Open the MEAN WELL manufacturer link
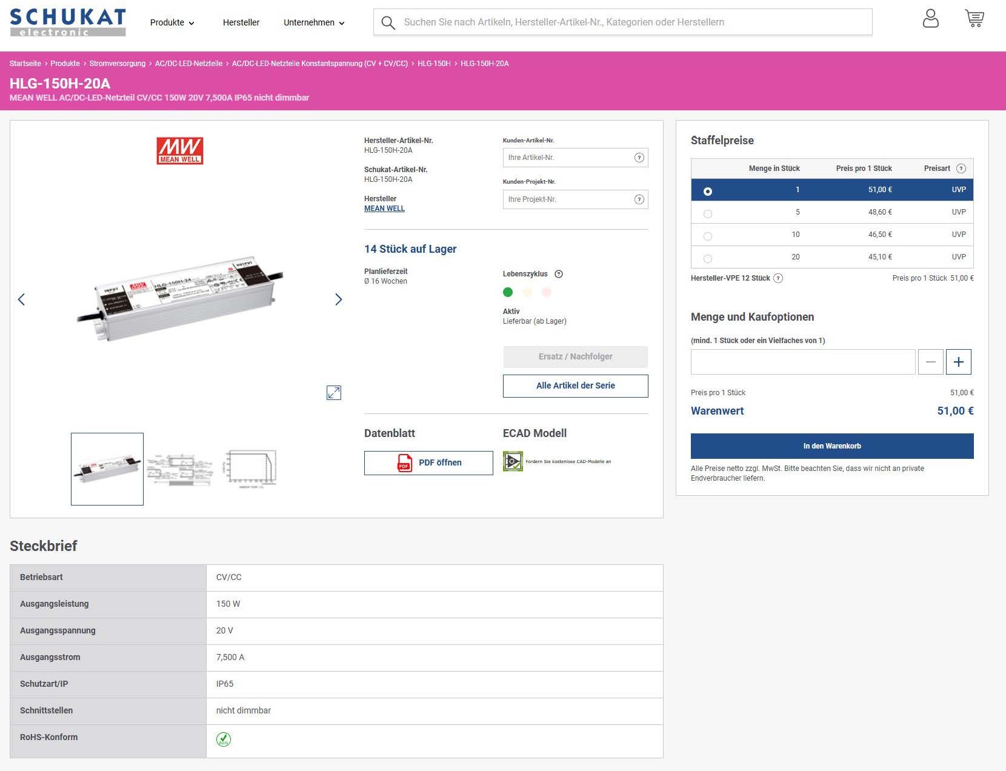 click(384, 209)
